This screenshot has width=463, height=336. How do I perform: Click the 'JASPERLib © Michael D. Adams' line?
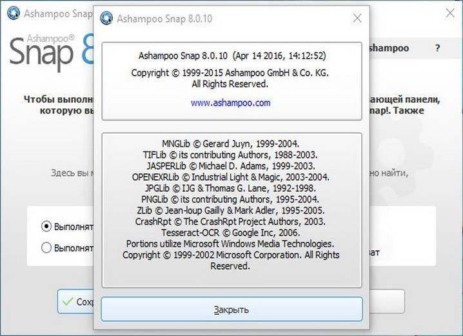coord(231,166)
